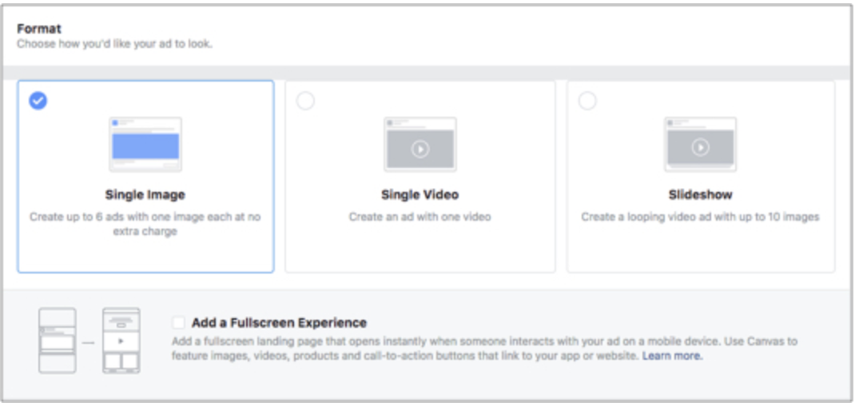Open the Learn more link
The height and width of the screenshot is (403, 855).
point(672,356)
